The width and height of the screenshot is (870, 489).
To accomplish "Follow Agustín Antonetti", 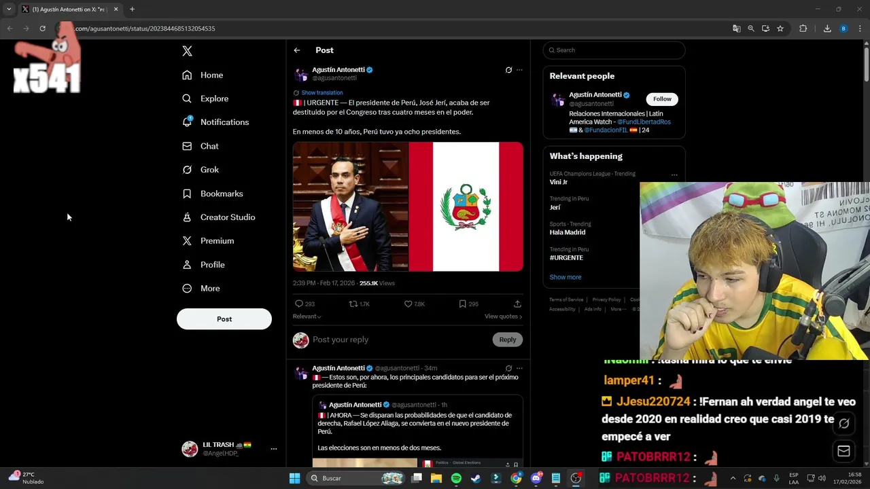I will pyautogui.click(x=662, y=99).
